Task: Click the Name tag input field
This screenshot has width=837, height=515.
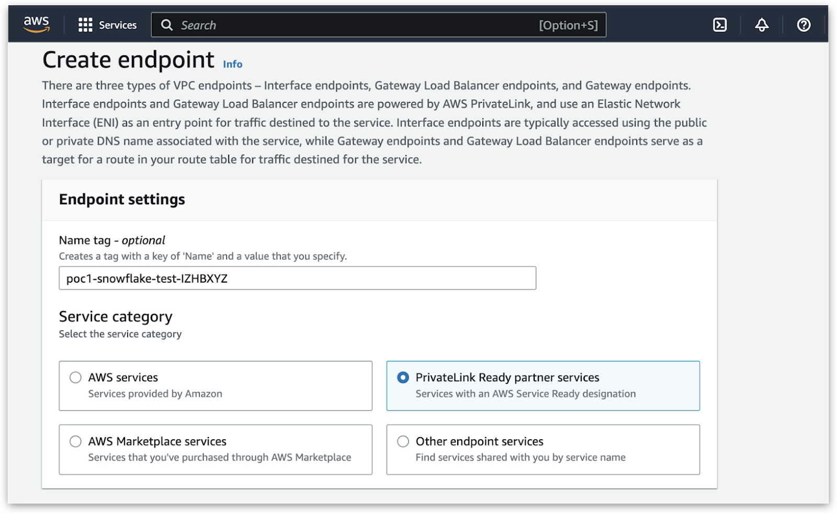Action: pyautogui.click(x=297, y=278)
